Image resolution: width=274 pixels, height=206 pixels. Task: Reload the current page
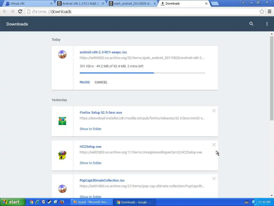coord(20,12)
